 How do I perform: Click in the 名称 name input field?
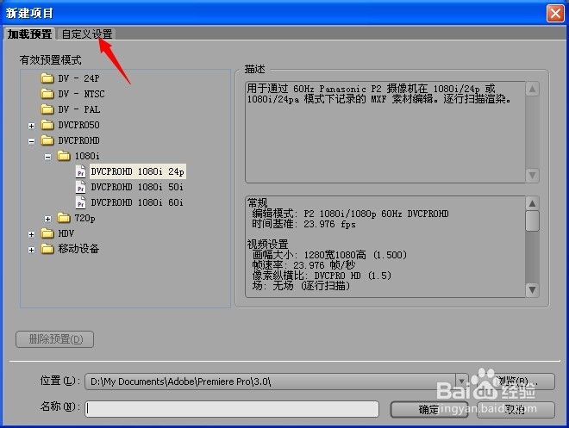(232, 409)
